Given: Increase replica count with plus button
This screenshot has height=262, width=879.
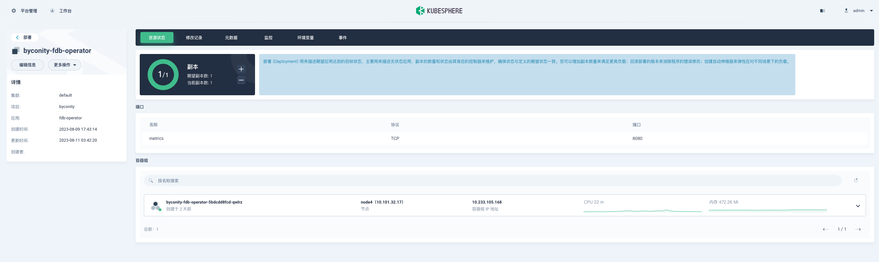Looking at the screenshot, I should click(241, 69).
